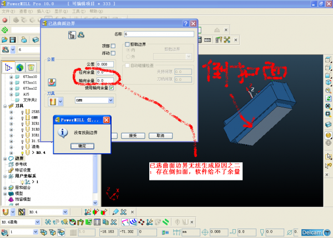Open the tool type icon dropdown arrow in the dialog
Viewport: 333px width, 238px height.
(60, 101)
